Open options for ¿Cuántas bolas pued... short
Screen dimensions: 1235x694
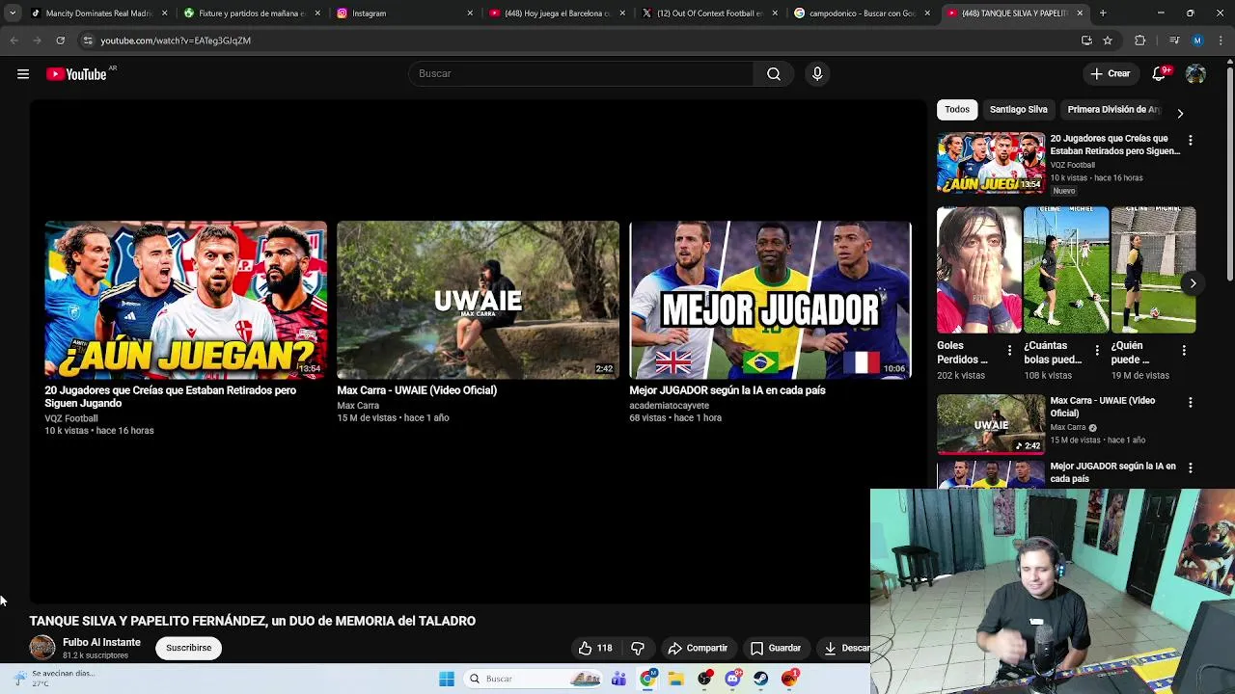point(1096,351)
